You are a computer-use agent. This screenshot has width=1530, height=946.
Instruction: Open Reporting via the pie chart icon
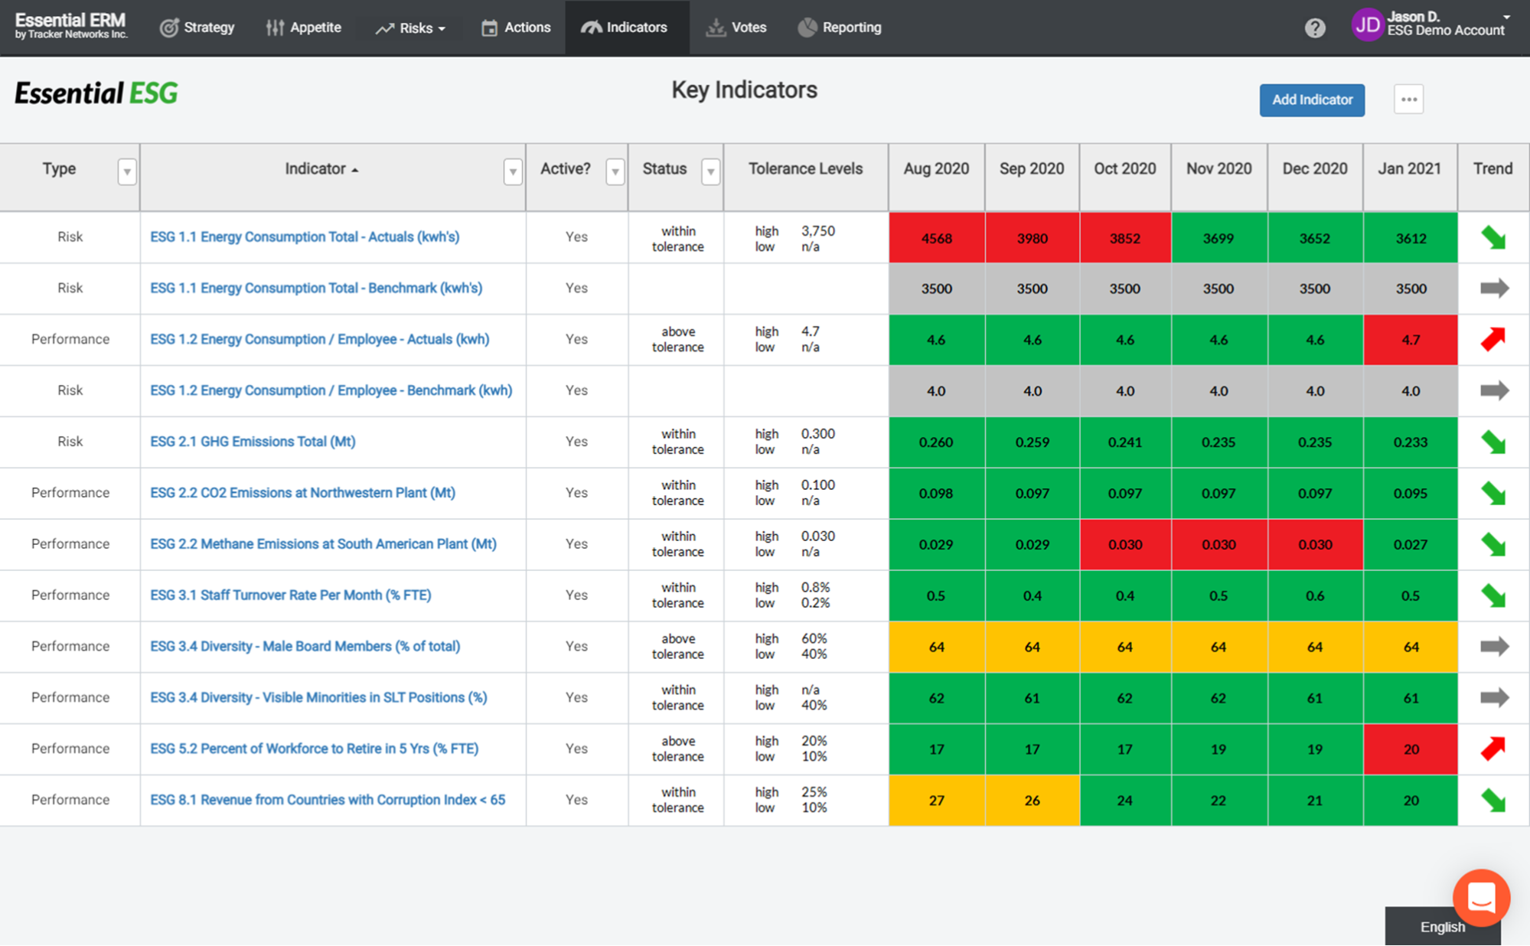coord(806,27)
